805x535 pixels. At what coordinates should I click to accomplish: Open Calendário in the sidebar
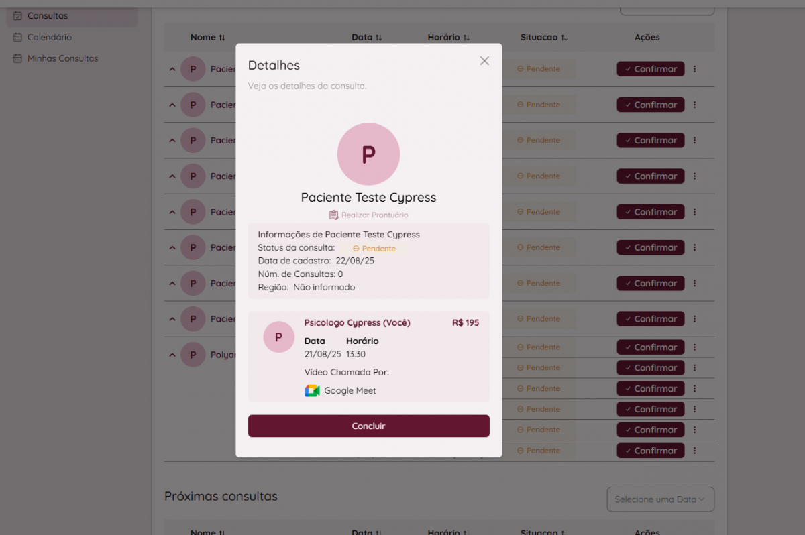click(49, 37)
